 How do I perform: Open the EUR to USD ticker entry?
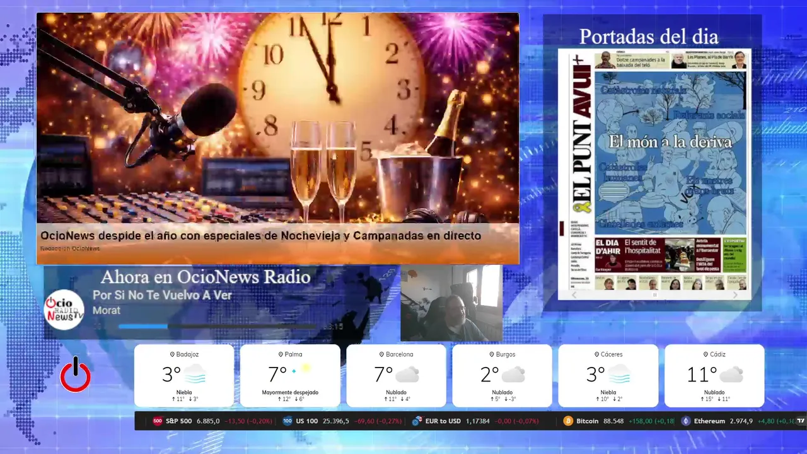(x=475, y=421)
